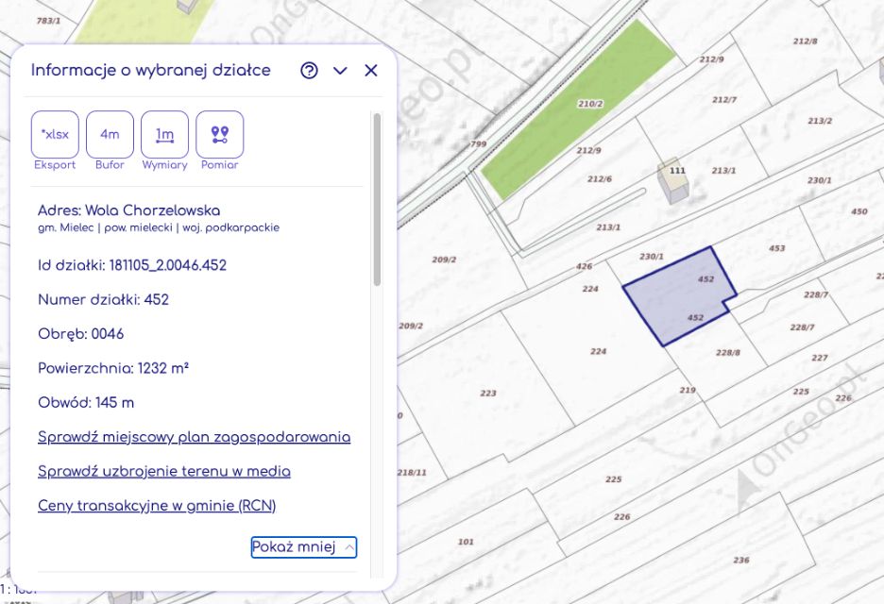This screenshot has width=884, height=604.
Task: Click map parcel label 228/8
Action: [728, 353]
